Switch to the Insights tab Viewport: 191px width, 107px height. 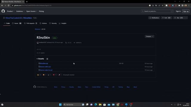pyautogui.click(x=63, y=23)
